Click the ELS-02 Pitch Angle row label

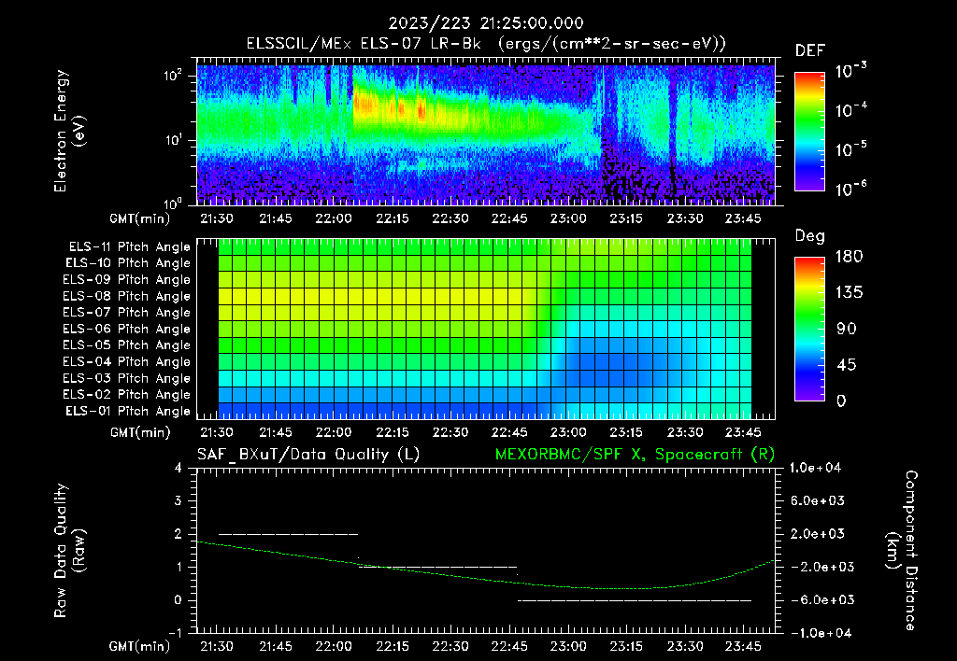126,395
